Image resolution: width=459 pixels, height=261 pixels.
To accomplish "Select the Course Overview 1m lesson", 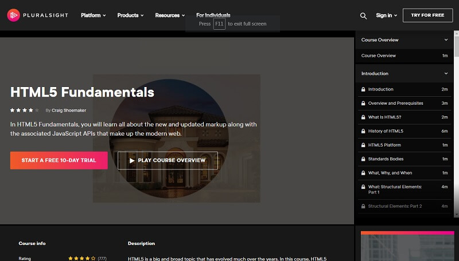I will coord(404,56).
